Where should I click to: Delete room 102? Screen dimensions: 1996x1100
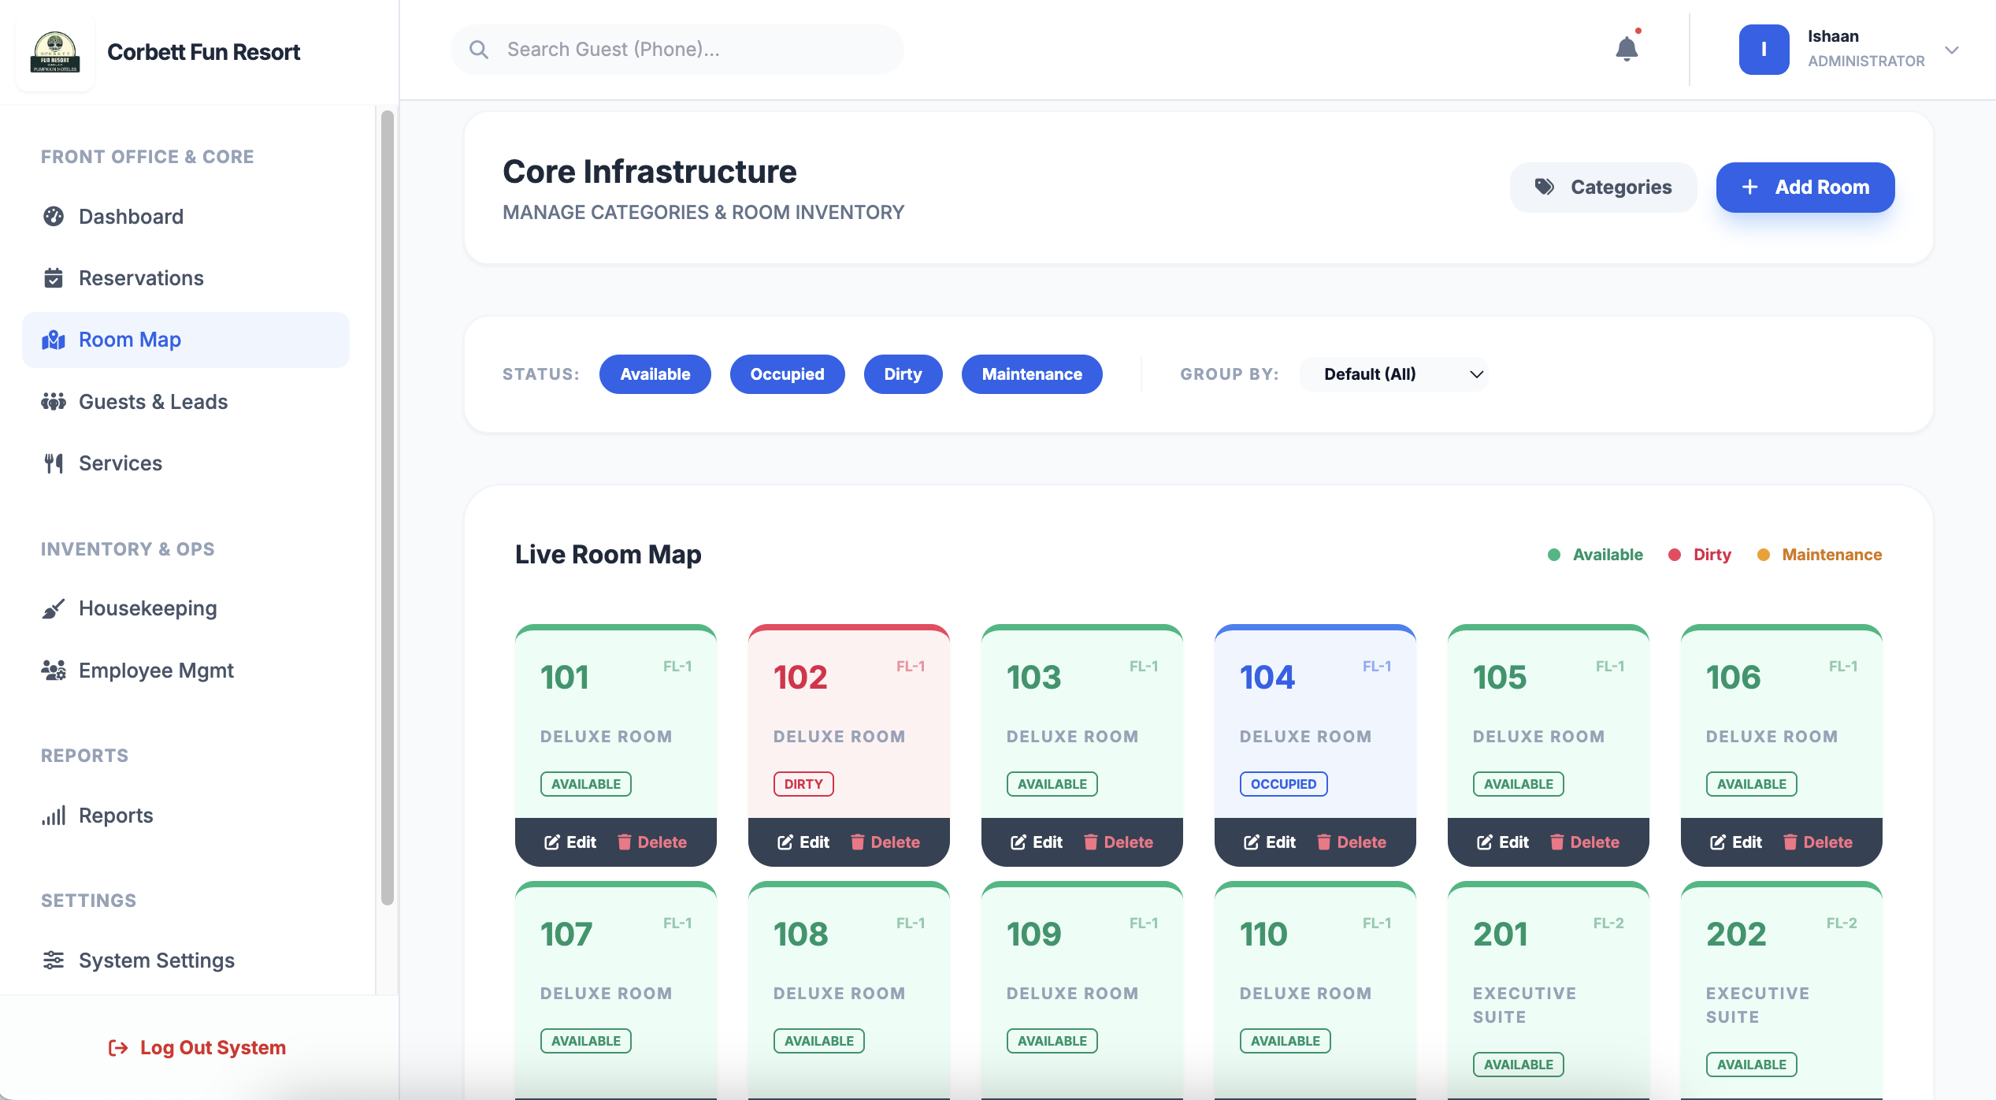885,842
